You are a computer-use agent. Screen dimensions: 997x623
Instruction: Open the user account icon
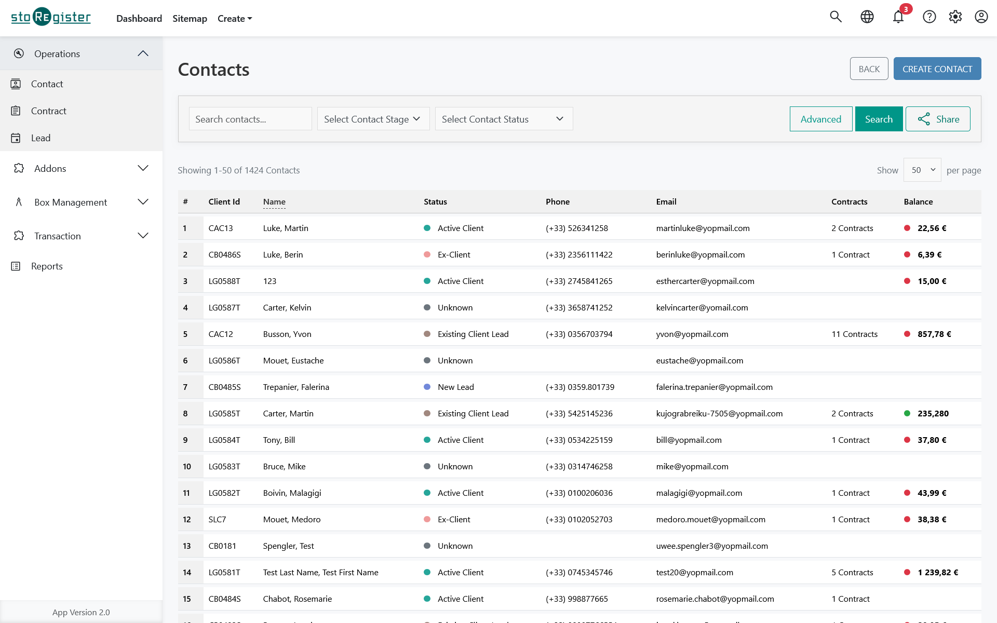pos(981,17)
